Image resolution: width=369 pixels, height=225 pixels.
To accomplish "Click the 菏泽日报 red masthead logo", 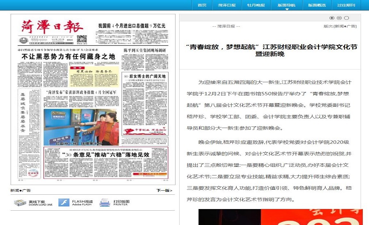I will (x=52, y=27).
